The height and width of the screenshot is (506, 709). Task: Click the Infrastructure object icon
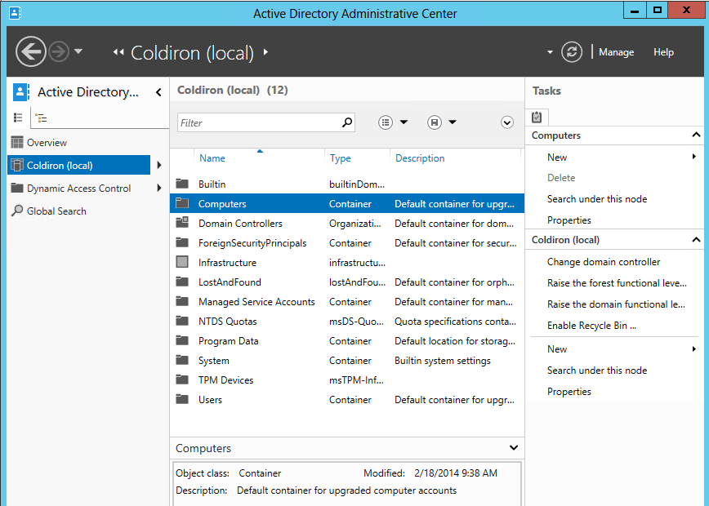pos(182,262)
